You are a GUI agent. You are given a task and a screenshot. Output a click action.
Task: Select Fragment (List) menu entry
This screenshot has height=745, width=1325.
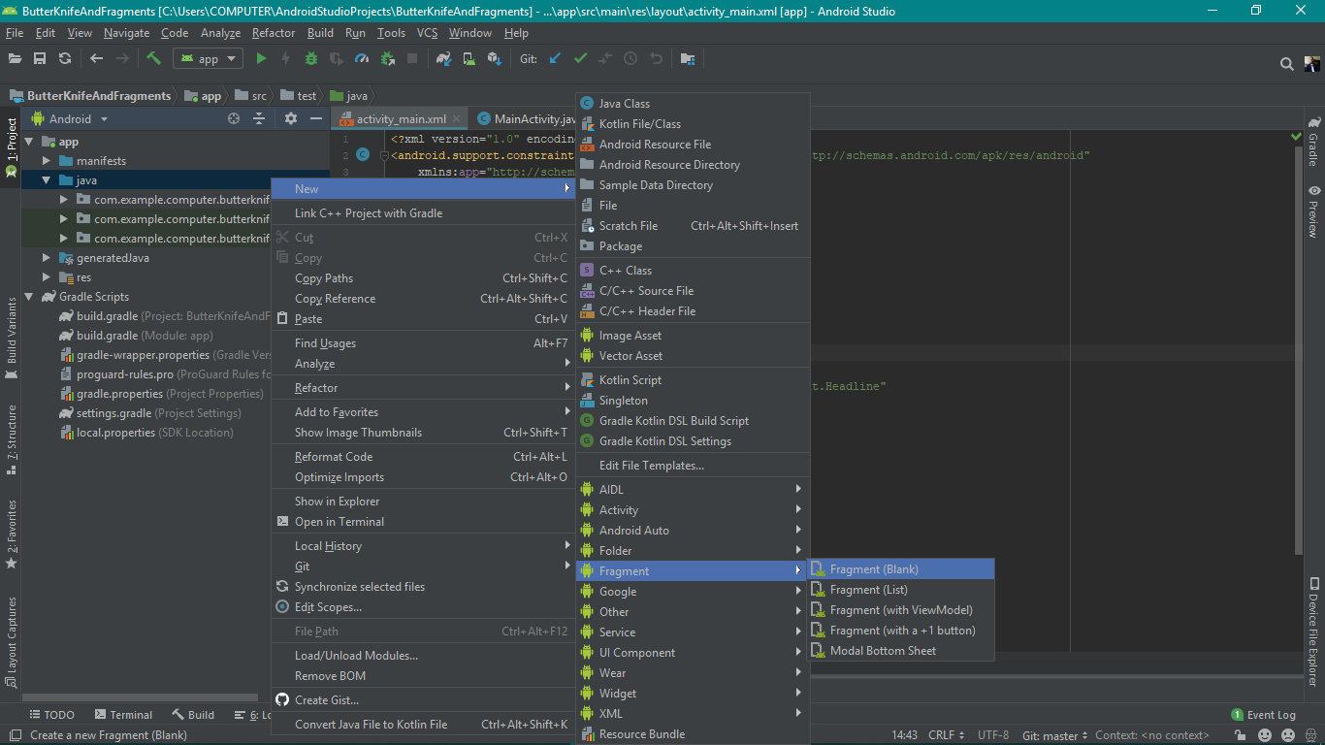click(x=901, y=590)
